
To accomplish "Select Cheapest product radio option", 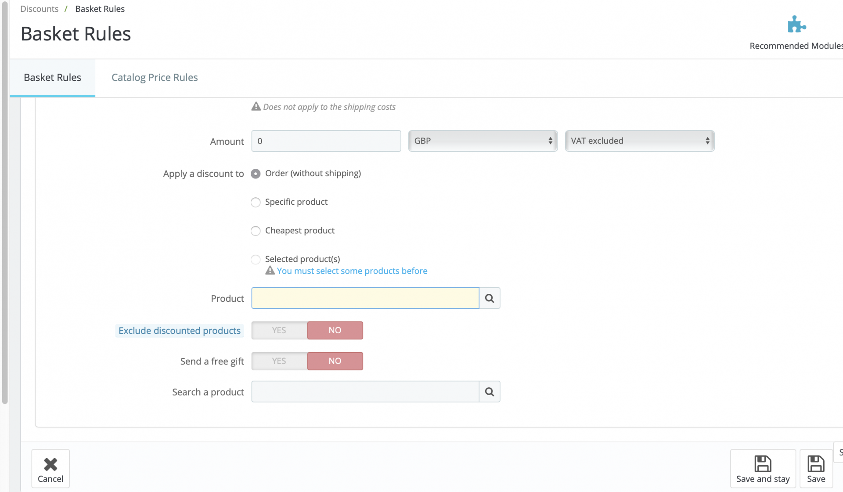I will (256, 231).
